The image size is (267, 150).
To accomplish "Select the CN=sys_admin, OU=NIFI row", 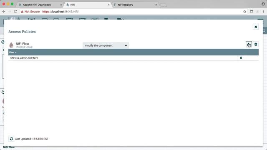I will pyautogui.click(x=133, y=58).
